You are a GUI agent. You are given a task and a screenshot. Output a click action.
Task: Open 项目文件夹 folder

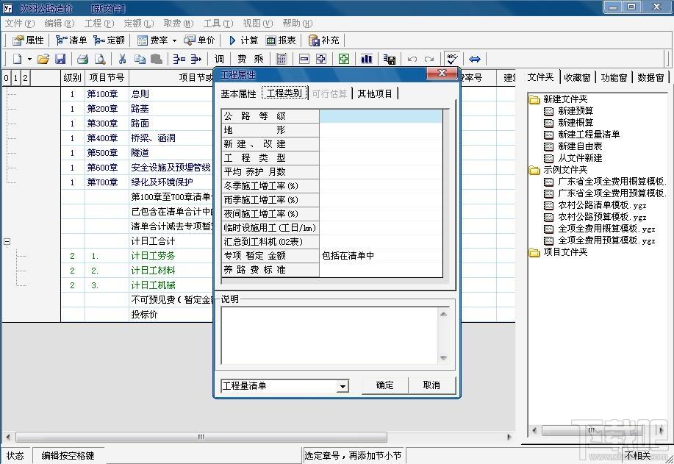[x=564, y=252]
